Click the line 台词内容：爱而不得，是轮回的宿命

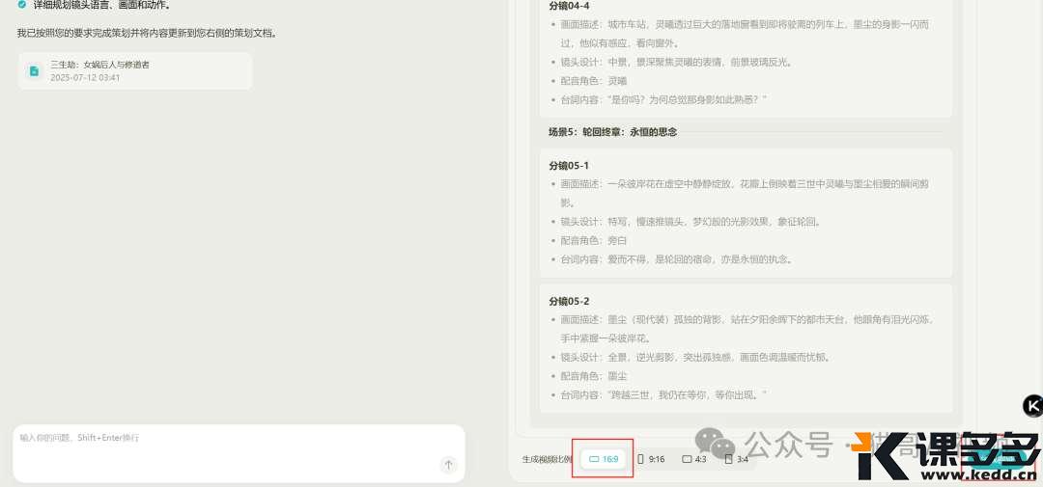click(676, 258)
